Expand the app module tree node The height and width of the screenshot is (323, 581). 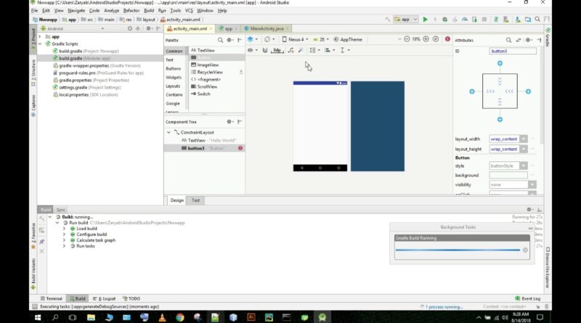pos(40,37)
